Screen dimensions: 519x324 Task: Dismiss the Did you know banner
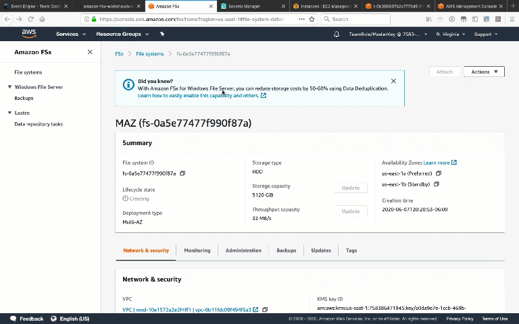[x=393, y=81]
